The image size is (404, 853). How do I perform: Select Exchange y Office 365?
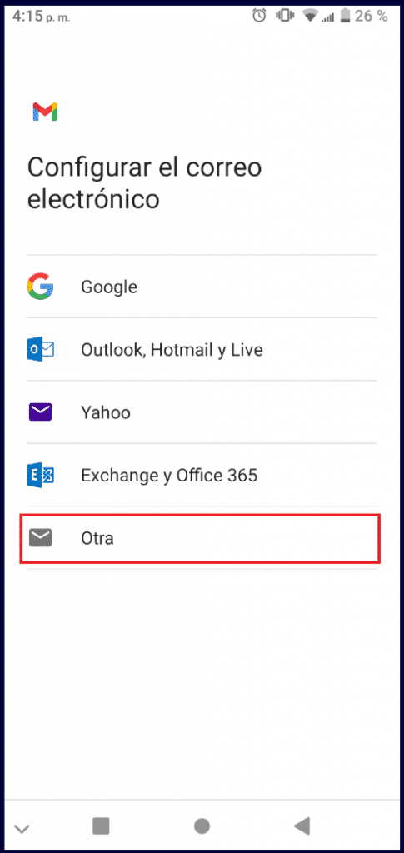[202, 475]
